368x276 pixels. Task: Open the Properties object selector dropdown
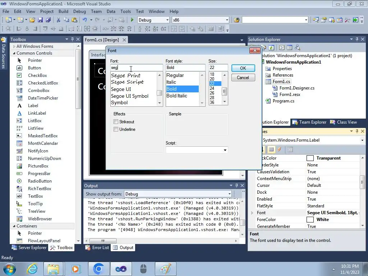pos(362,140)
